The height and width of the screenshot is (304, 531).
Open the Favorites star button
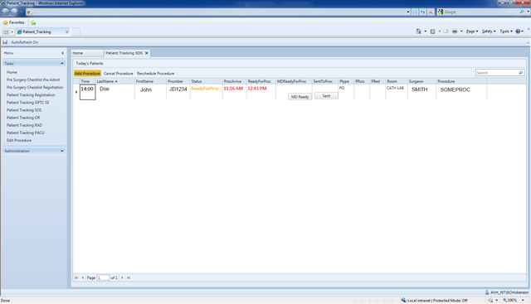[14, 22]
